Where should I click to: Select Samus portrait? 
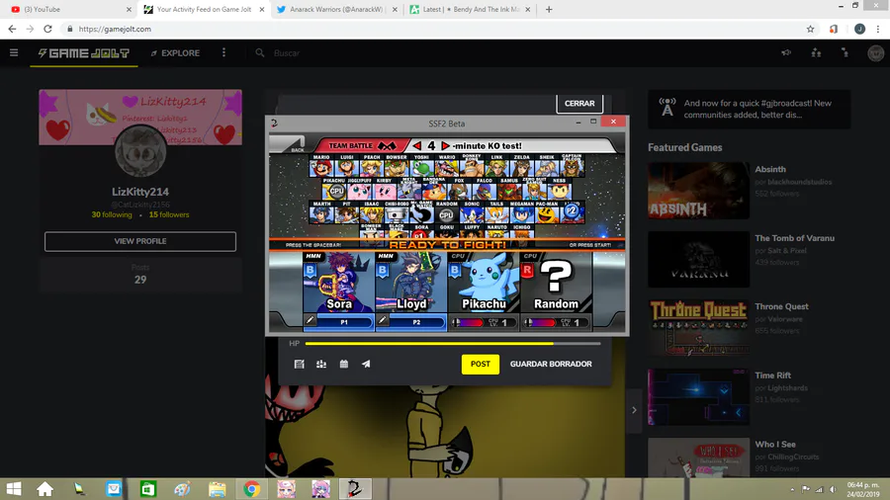(x=509, y=191)
